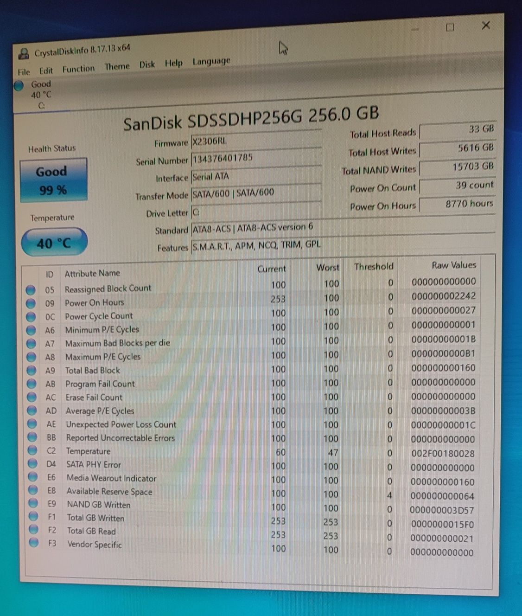This screenshot has width=522, height=616.
Task: Click the status orb for Power Cycle Count
Action: click(31, 317)
